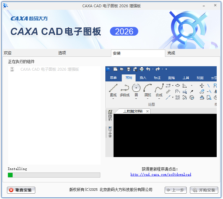
Task: Switch to the 标注 (Annotation) ribbon tab
Action: coord(157,78)
